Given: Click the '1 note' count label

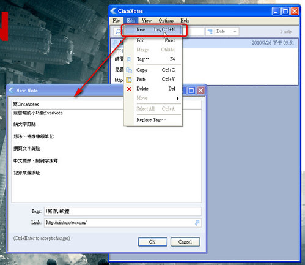Looking at the screenshot, I should (285, 32).
